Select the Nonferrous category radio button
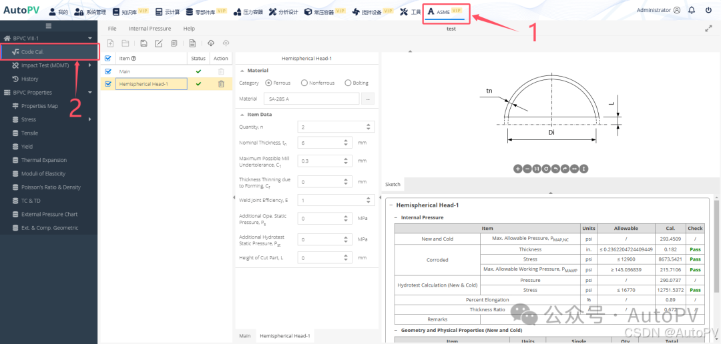 [304, 83]
